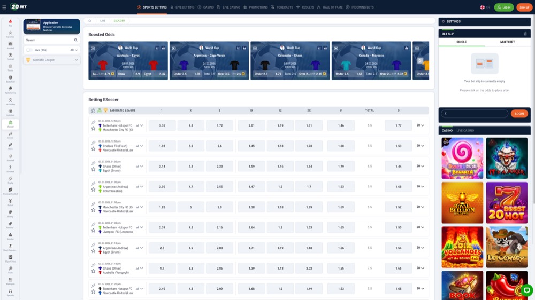Select Snooker in the sports sidebar
The width and height of the screenshot is (535, 300).
tap(10, 236)
